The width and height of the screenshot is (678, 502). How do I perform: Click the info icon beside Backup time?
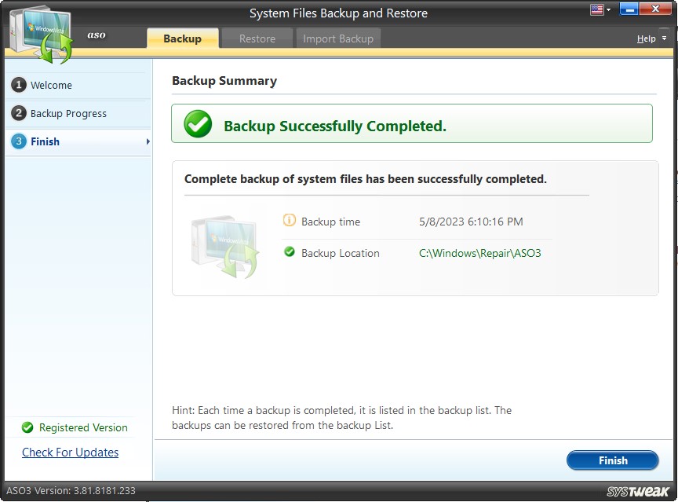[x=290, y=222]
